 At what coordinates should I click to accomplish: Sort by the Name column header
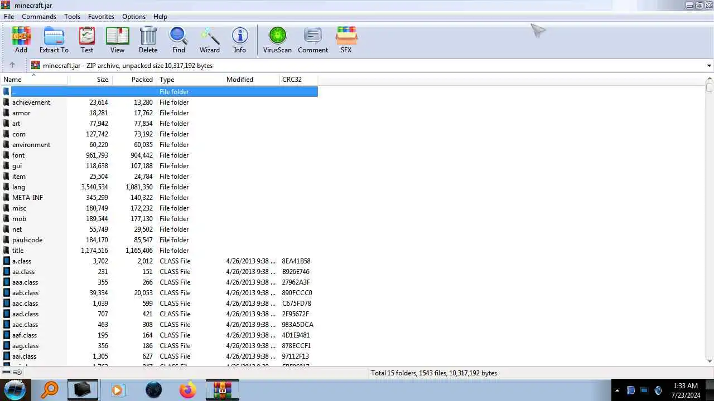(34, 80)
